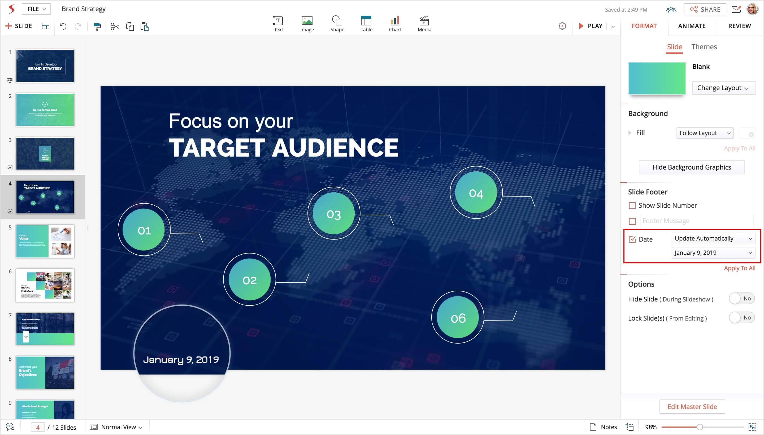Uncheck the Date footer checkbox
The width and height of the screenshot is (764, 435).
tap(632, 239)
